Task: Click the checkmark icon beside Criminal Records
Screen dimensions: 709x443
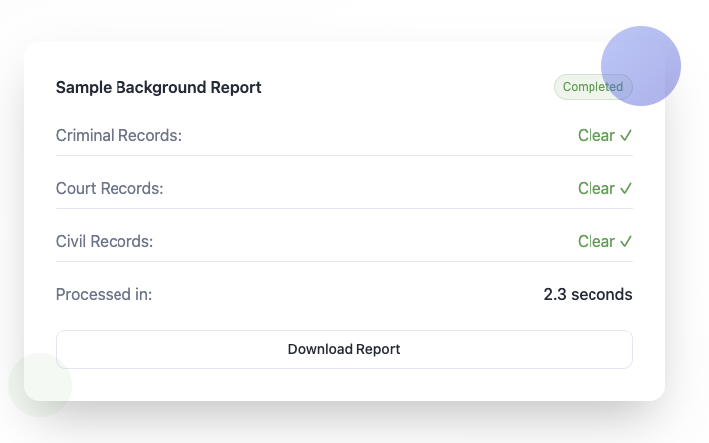Action: [x=626, y=136]
